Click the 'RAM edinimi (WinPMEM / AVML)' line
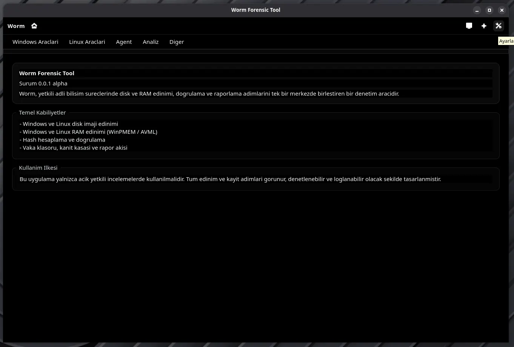The width and height of the screenshot is (514, 347). (x=88, y=132)
